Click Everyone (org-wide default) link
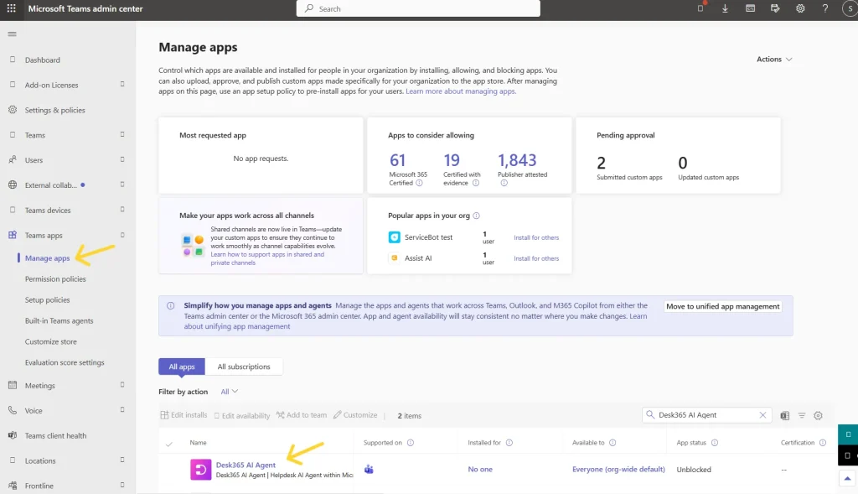The width and height of the screenshot is (858, 494). tap(618, 470)
